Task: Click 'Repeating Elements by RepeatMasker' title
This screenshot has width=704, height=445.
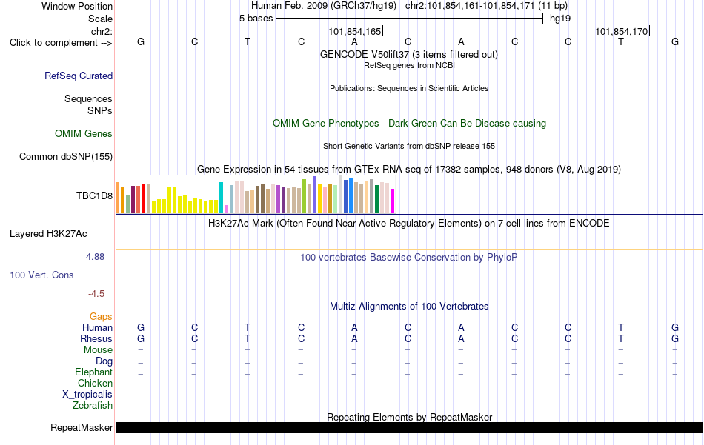Action: click(x=410, y=417)
